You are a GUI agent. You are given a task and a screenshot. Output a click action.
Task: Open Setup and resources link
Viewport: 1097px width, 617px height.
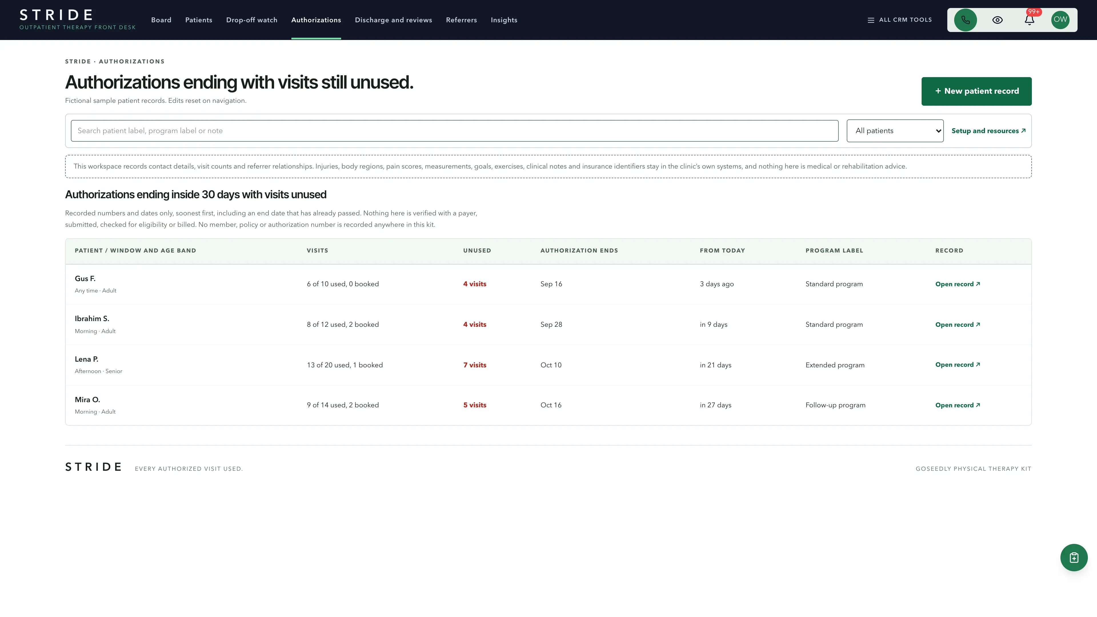pyautogui.click(x=988, y=131)
